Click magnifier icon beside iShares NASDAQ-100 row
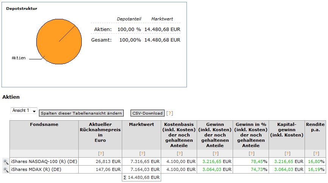328x183 pixels. tap(6, 161)
